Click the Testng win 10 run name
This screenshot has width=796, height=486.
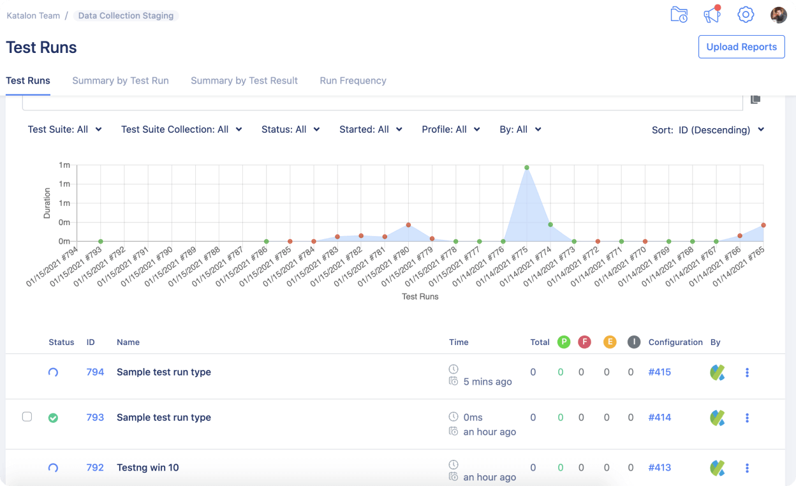[147, 468]
